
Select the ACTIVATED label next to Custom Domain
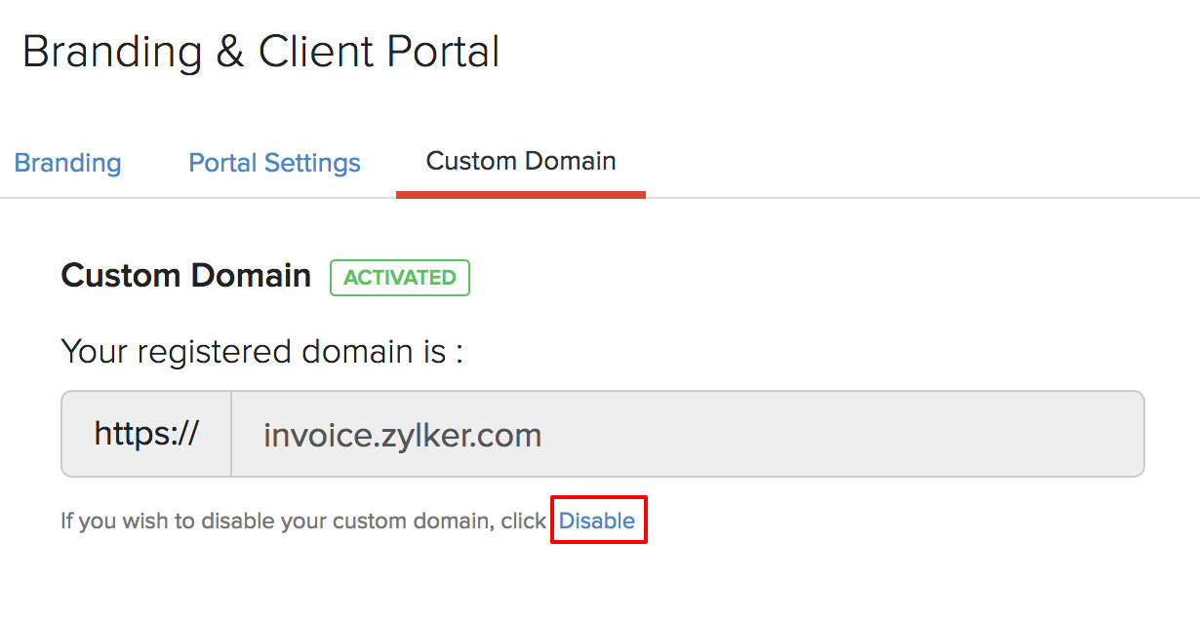click(400, 278)
